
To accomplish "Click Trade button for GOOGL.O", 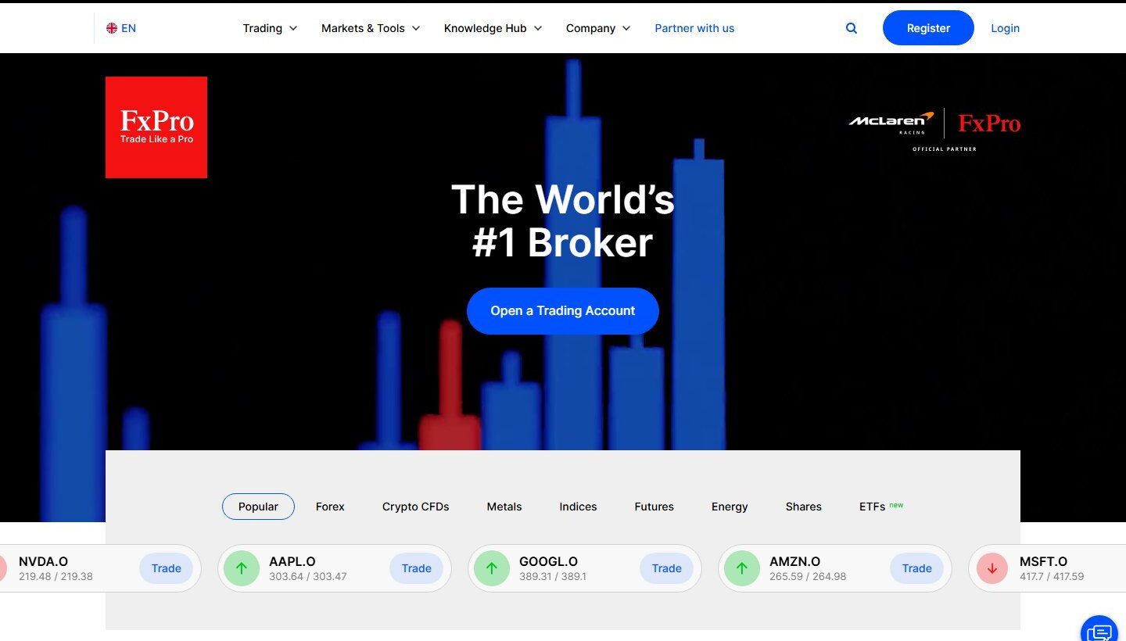I will (x=667, y=568).
